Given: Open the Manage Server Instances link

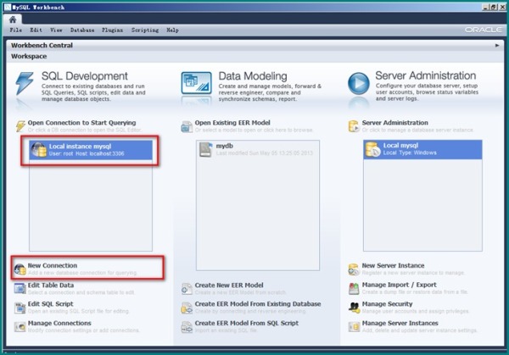Looking at the screenshot, I should point(400,324).
